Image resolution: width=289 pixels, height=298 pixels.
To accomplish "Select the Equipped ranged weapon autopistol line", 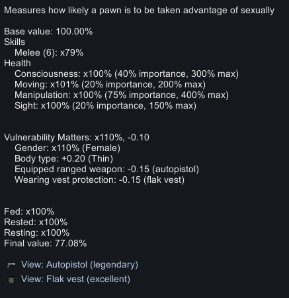I will [x=106, y=170].
